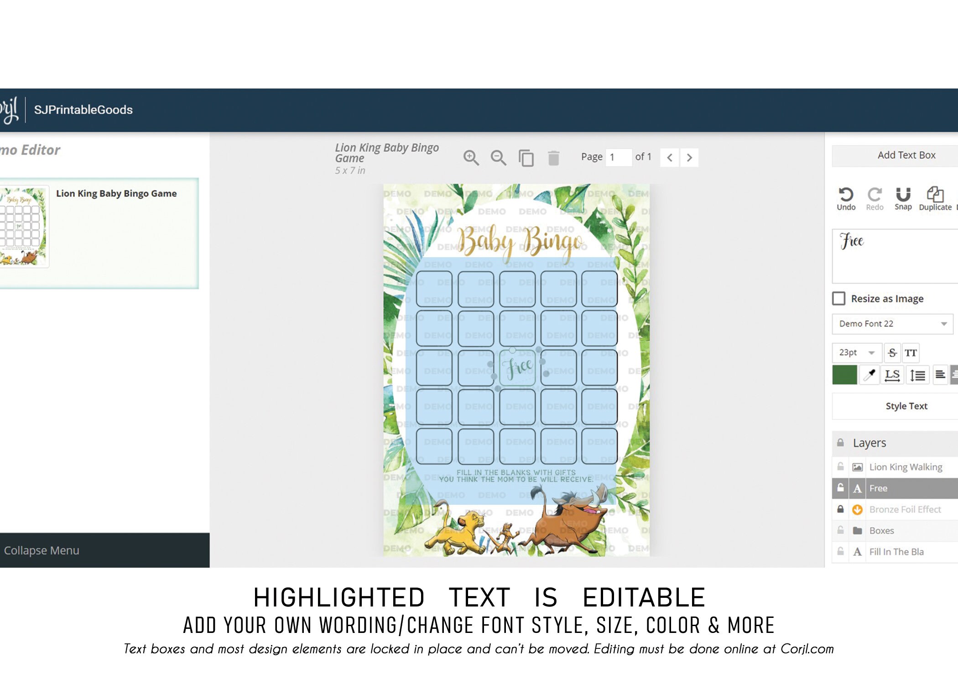Image resolution: width=958 pixels, height=684 pixels.
Task: Select the Bronze Foil Effect layer
Action: pos(905,509)
